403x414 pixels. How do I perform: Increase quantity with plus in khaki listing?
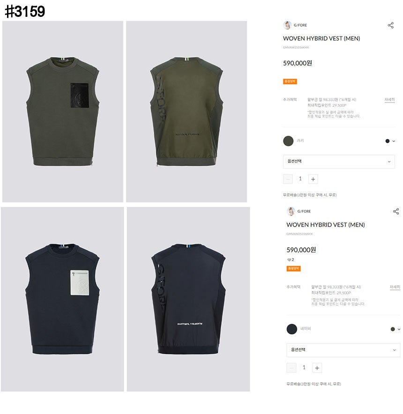point(313,179)
